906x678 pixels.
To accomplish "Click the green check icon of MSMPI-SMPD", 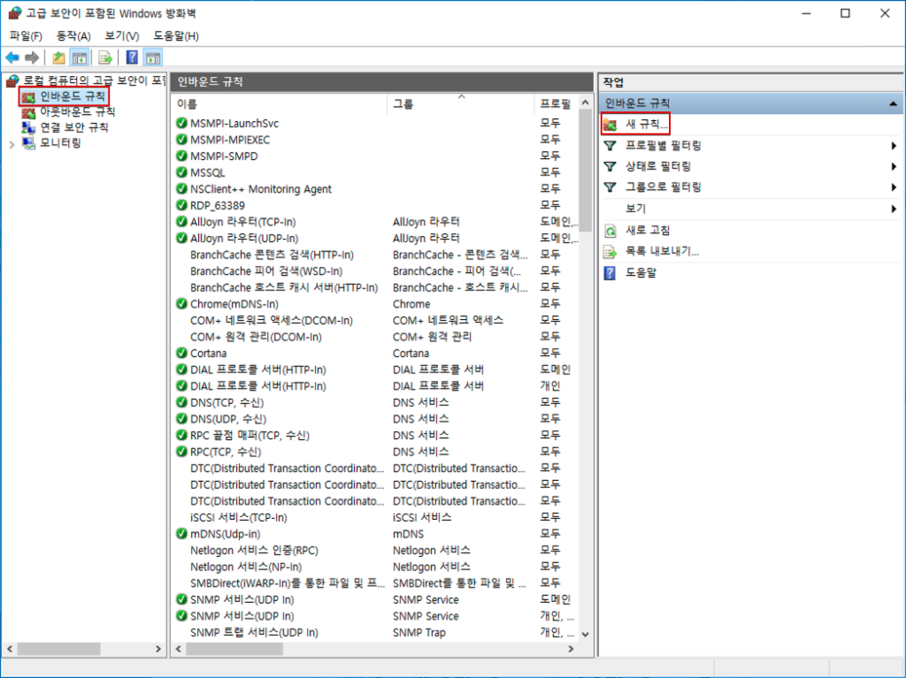I will pyautogui.click(x=181, y=156).
